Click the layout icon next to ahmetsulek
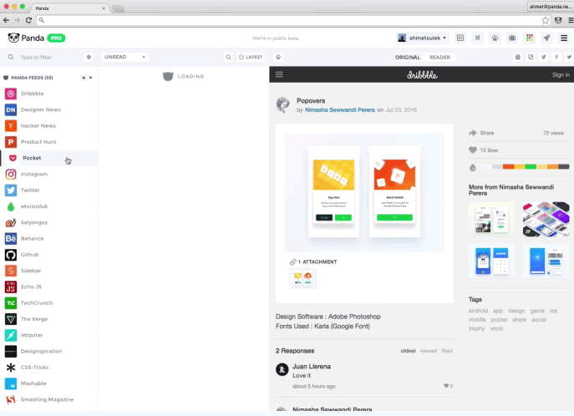 (x=460, y=38)
